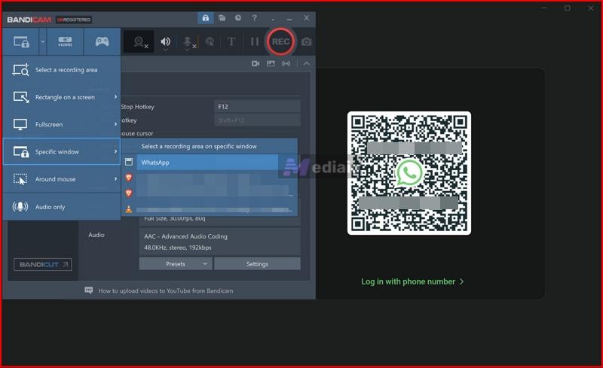The width and height of the screenshot is (603, 368).
Task: Click the lock icon in Bandicam title bar
Action: pos(205,18)
